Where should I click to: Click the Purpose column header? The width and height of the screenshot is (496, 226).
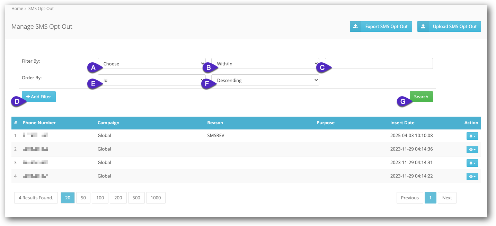coord(326,123)
